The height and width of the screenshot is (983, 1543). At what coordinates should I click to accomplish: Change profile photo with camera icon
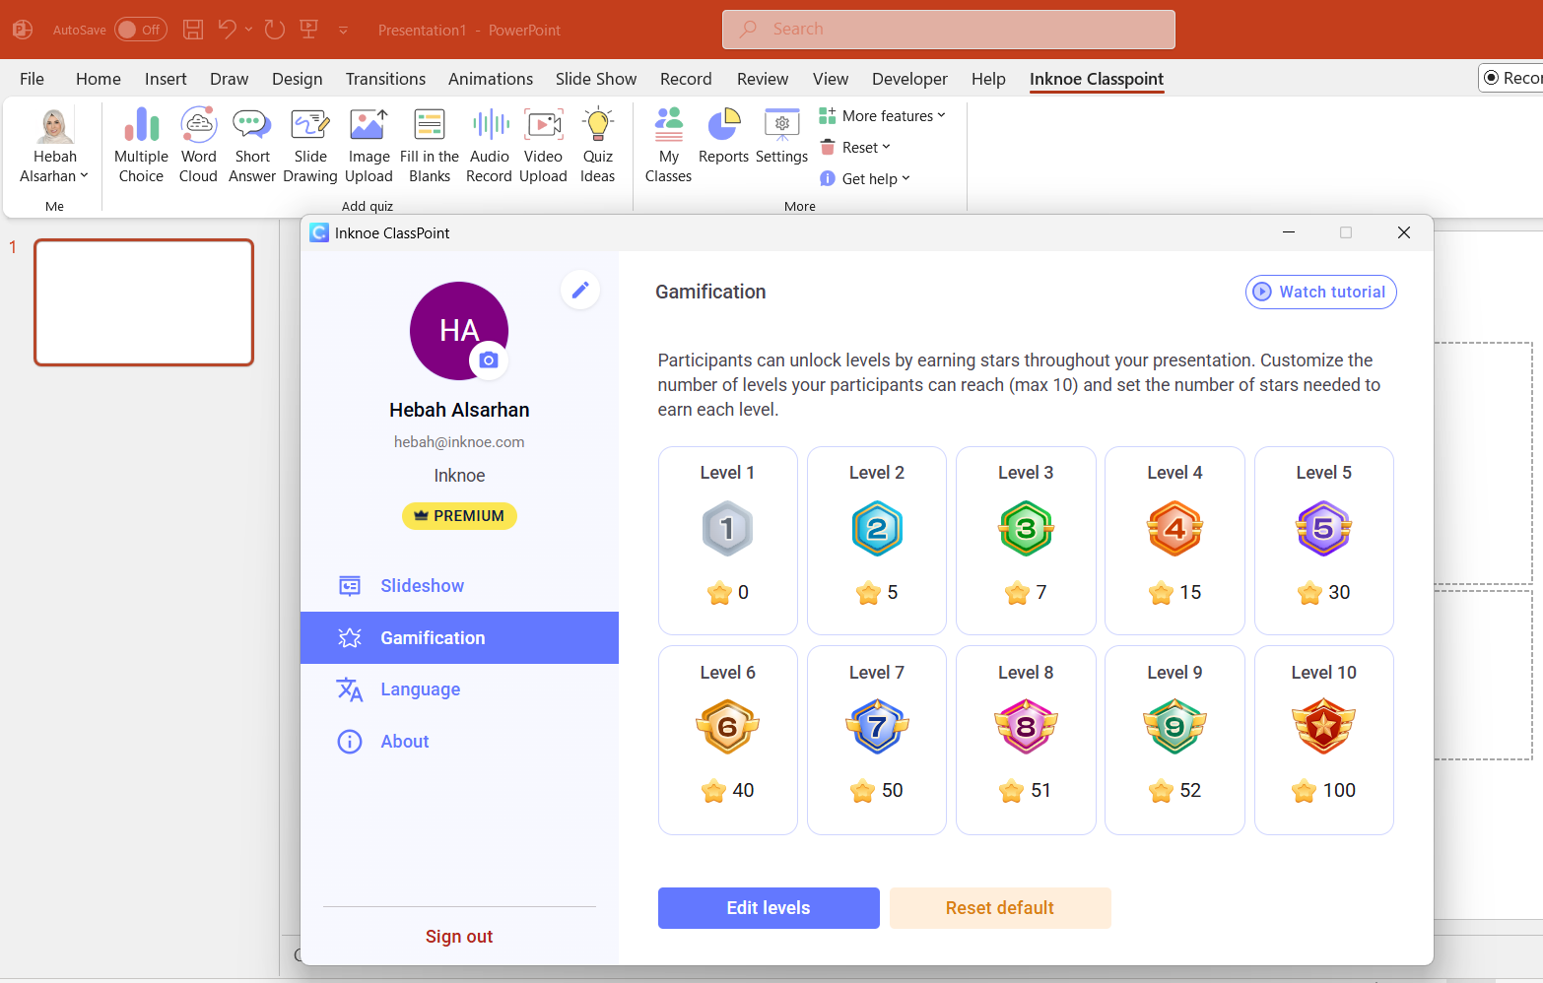pyautogui.click(x=489, y=360)
